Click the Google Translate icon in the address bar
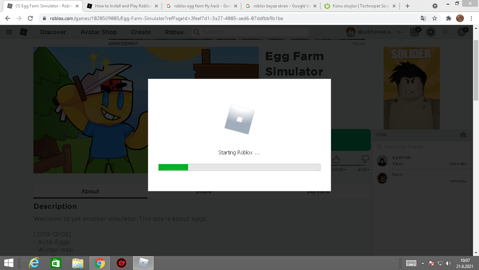Image resolution: width=479 pixels, height=270 pixels. point(423,18)
